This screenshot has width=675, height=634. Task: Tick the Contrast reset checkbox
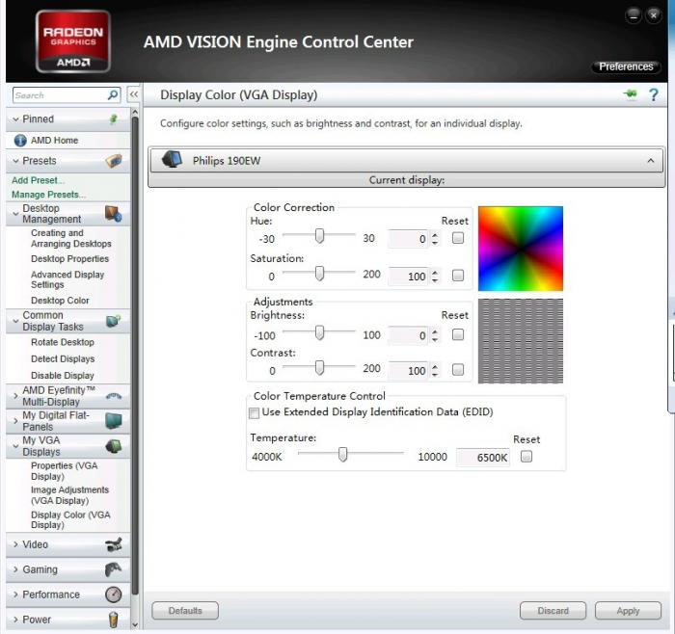458,369
